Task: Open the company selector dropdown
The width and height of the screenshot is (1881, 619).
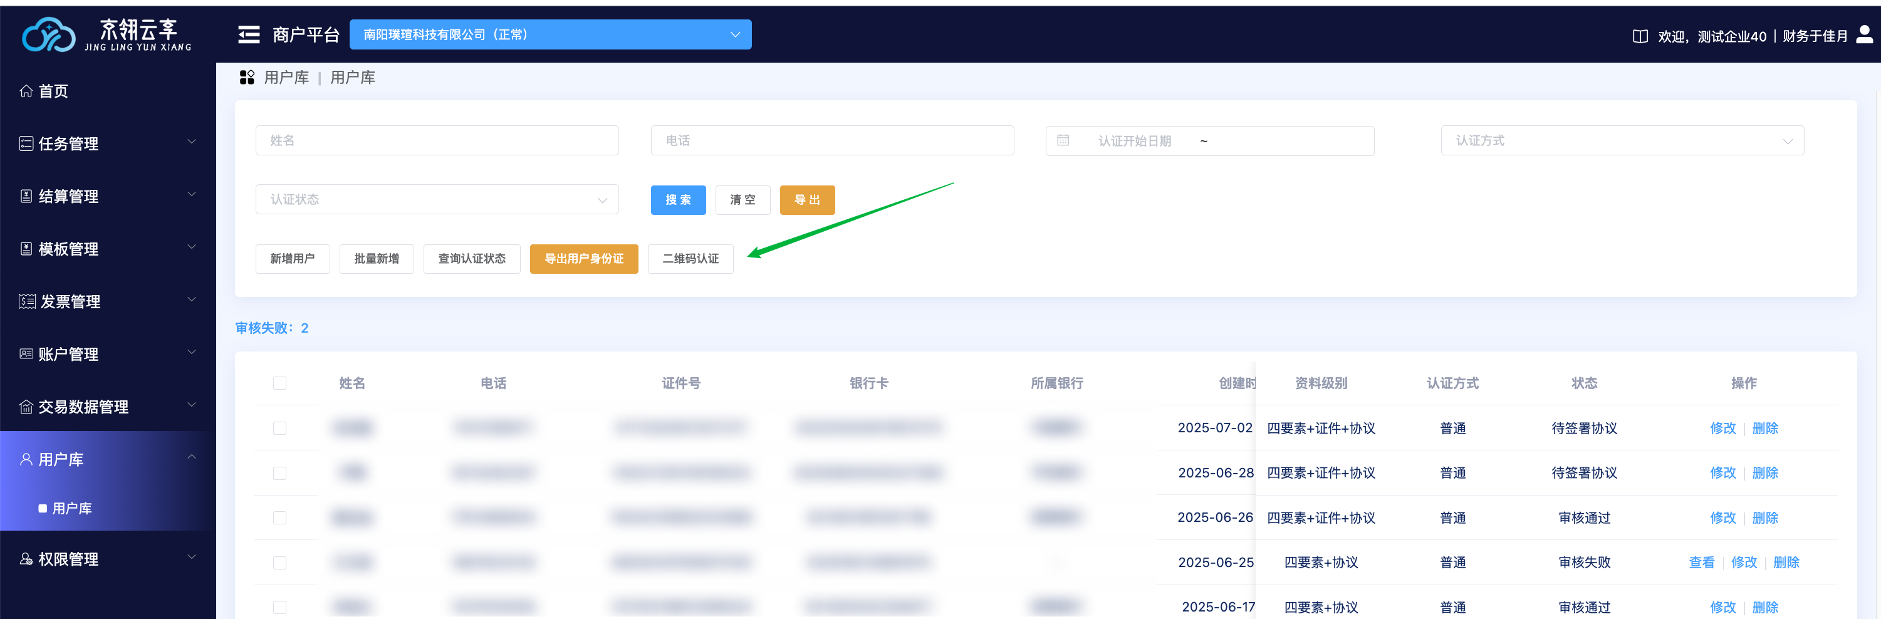Action: (x=550, y=35)
